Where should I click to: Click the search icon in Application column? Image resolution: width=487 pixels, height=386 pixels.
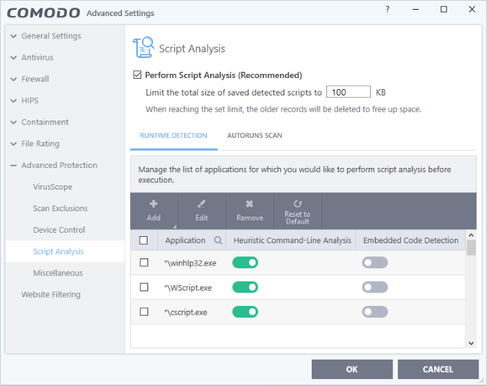[218, 240]
